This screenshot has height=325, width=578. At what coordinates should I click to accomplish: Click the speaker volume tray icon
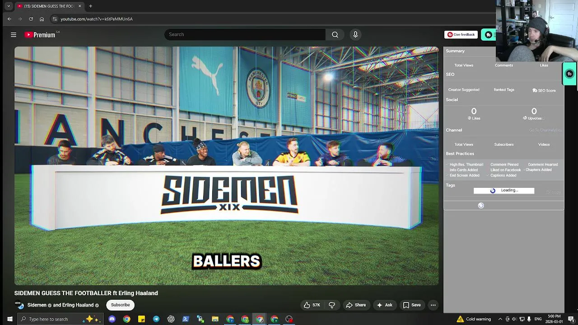tap(514, 319)
